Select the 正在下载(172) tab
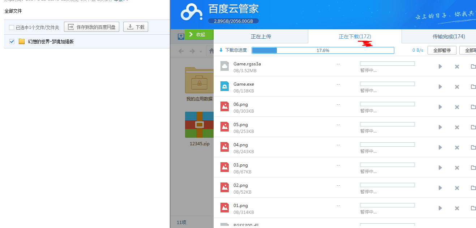The image size is (476, 228). [355, 36]
